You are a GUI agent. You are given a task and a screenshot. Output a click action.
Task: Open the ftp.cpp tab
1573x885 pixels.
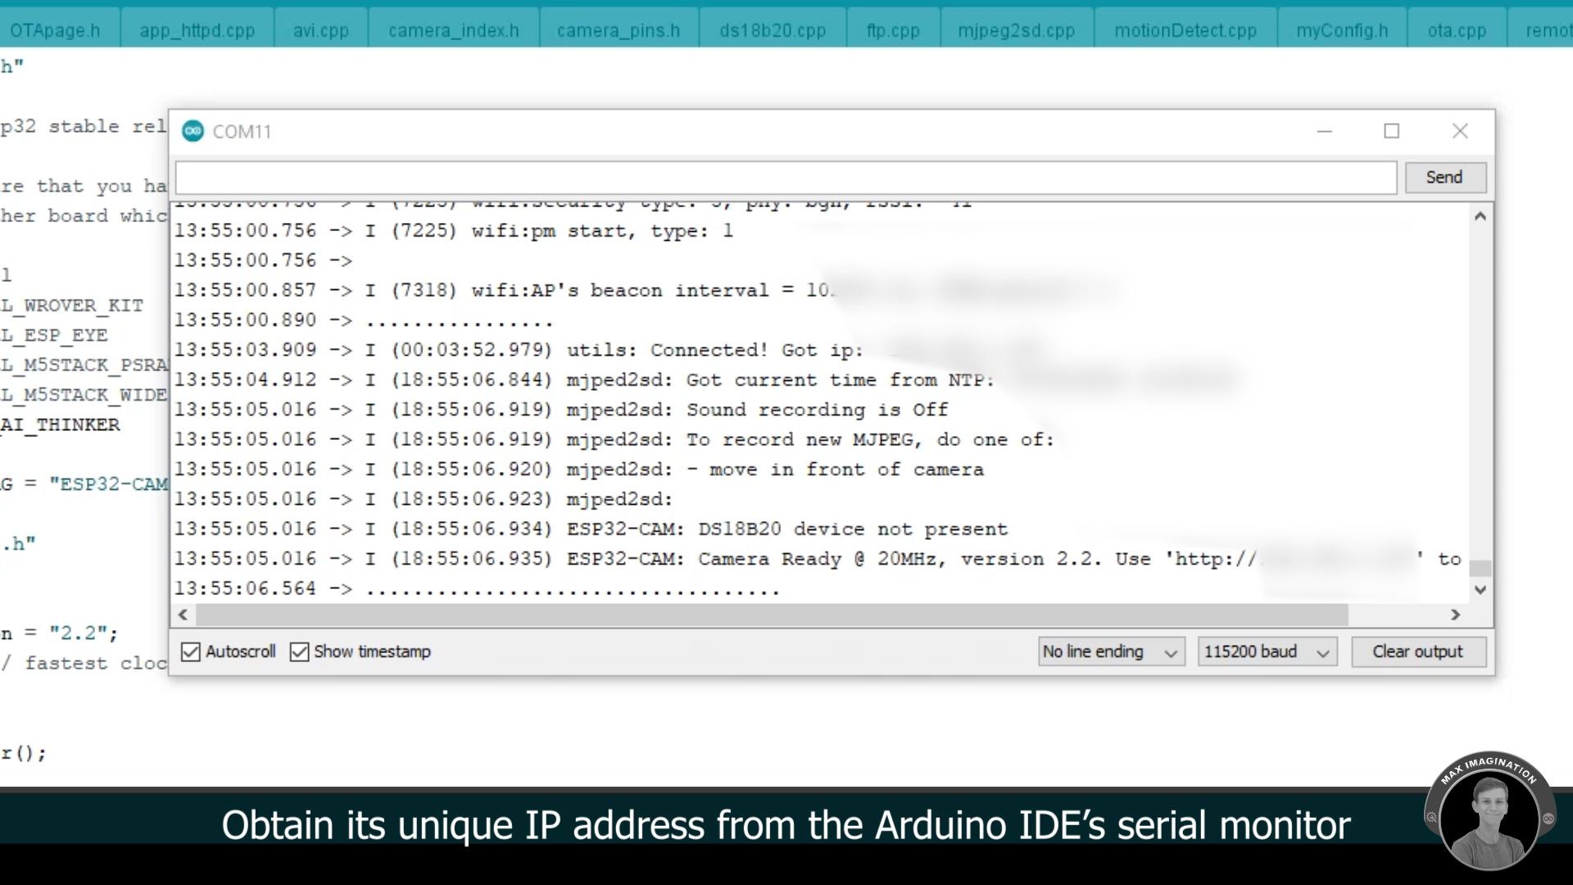[x=891, y=29]
